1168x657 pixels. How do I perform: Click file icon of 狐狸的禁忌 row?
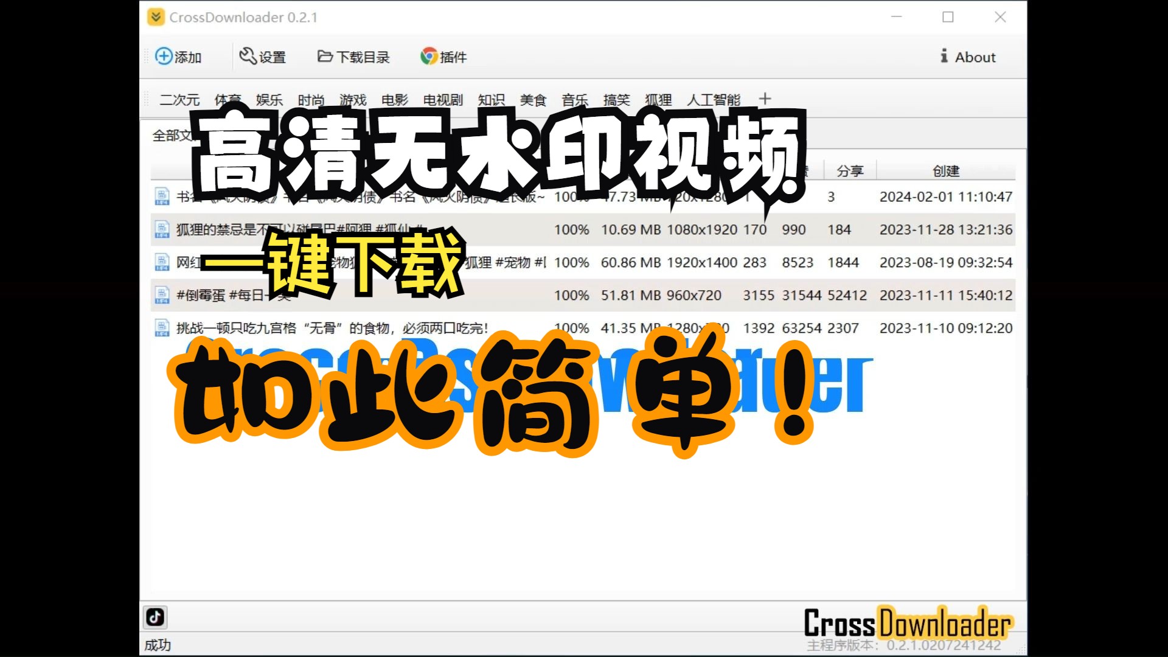[x=162, y=229]
